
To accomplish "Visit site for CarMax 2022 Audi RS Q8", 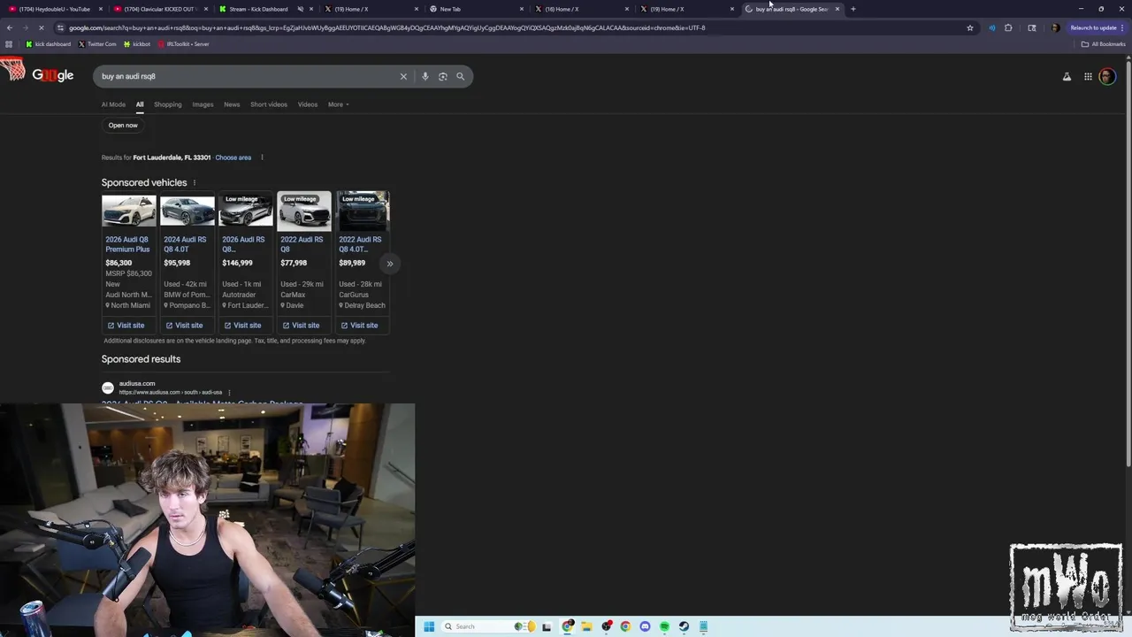I will pos(301,326).
